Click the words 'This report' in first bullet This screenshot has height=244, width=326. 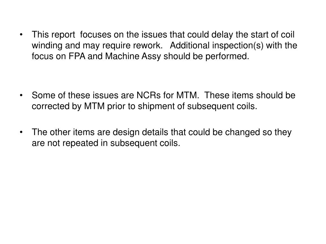pos(53,35)
